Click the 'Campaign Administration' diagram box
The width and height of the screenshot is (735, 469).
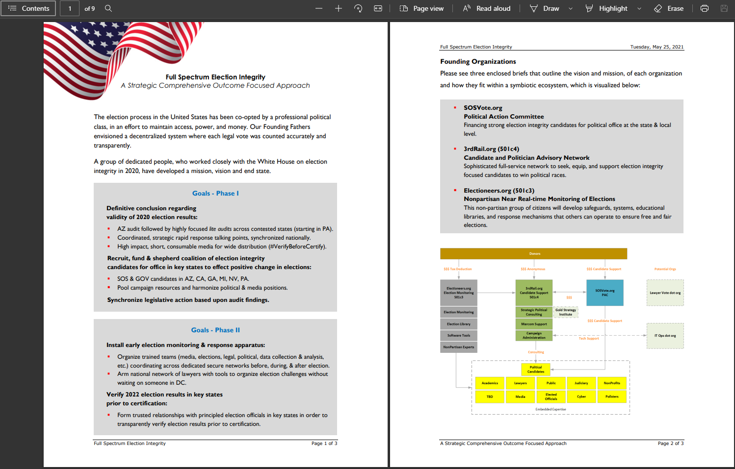pos(534,335)
